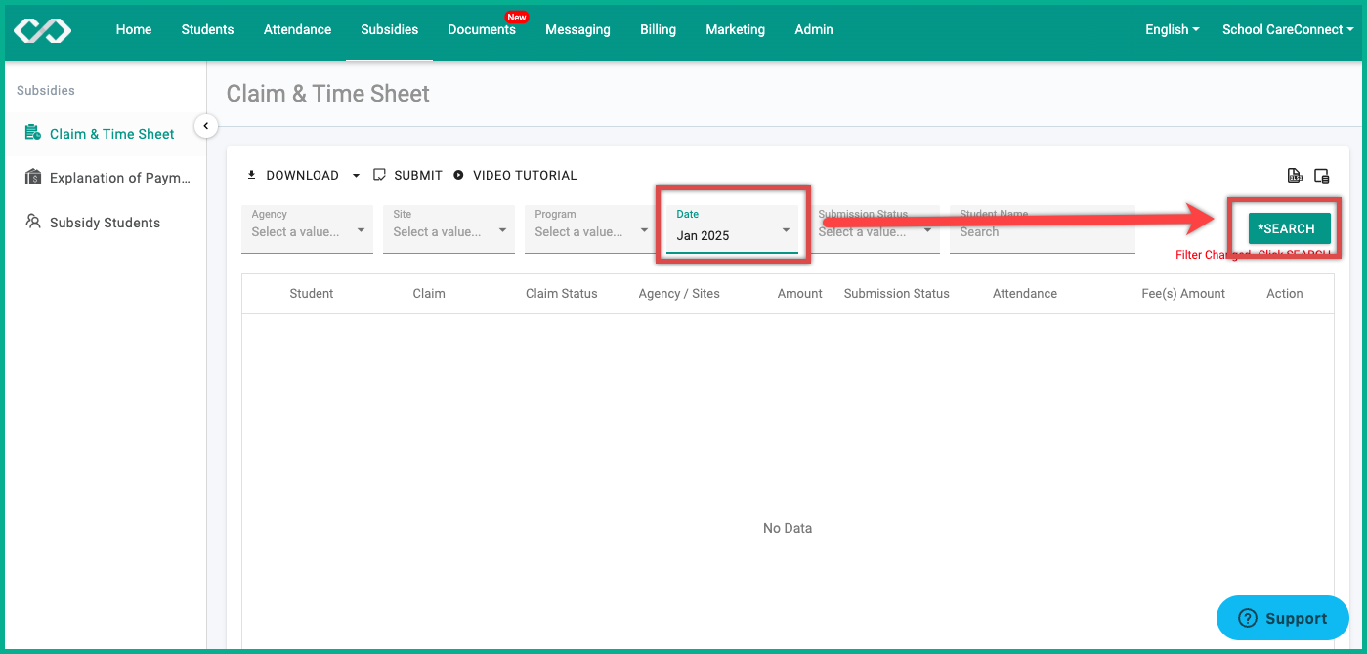Open the Date dropdown showing Jan 2025

732,230
